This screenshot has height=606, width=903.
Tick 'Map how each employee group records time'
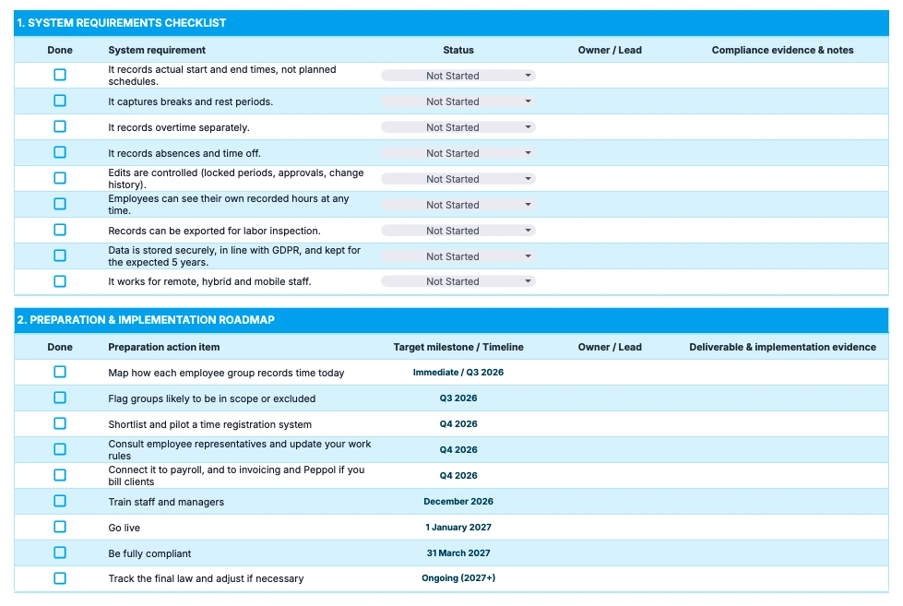point(60,372)
